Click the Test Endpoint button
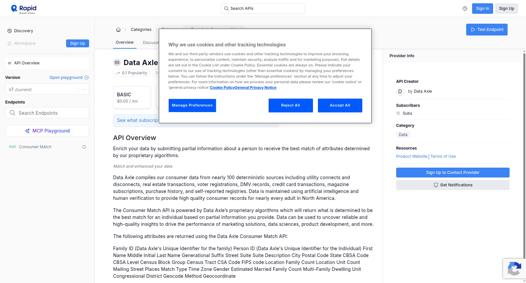The width and height of the screenshot is (526, 283). click(487, 30)
